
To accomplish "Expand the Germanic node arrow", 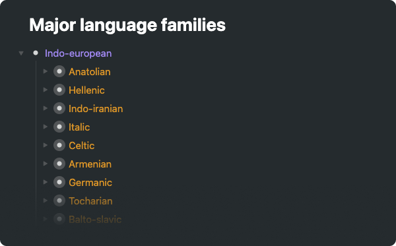I will pyautogui.click(x=46, y=182).
